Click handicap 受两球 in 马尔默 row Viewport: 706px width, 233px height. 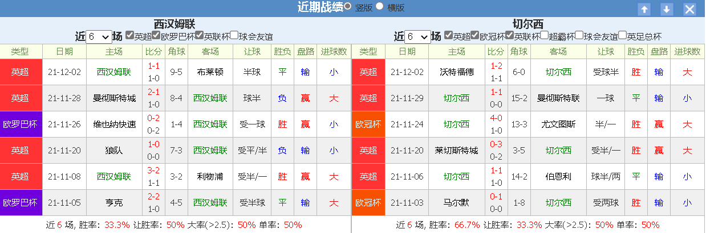606,203
